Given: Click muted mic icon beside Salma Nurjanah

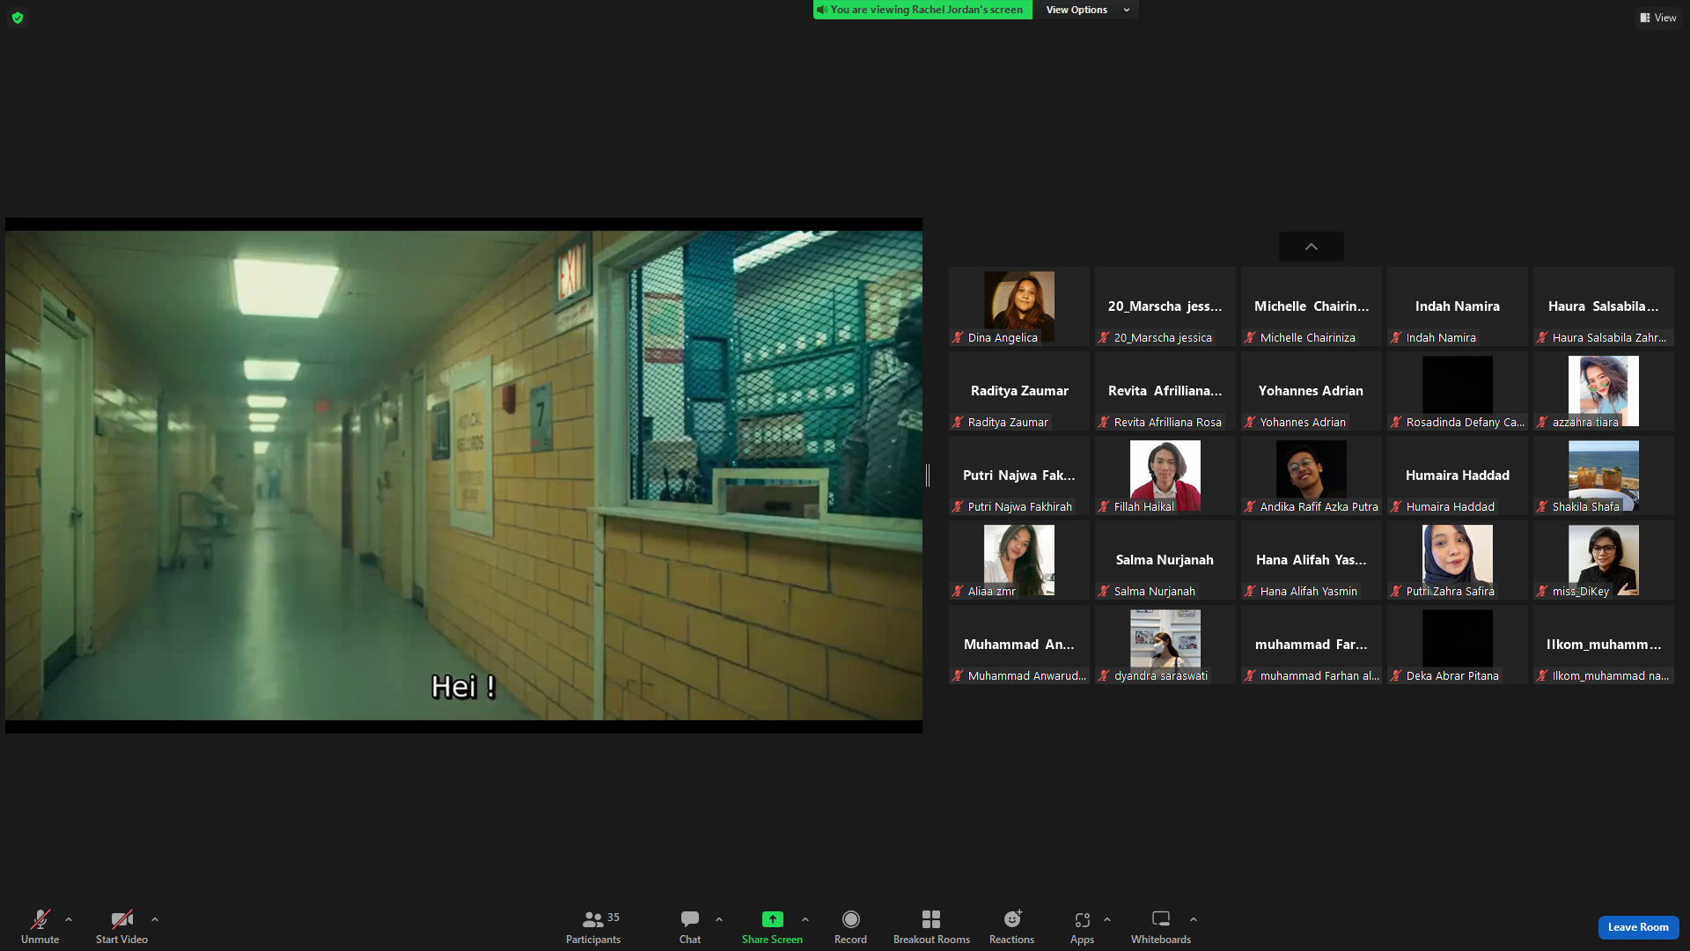Looking at the screenshot, I should click(x=1104, y=592).
